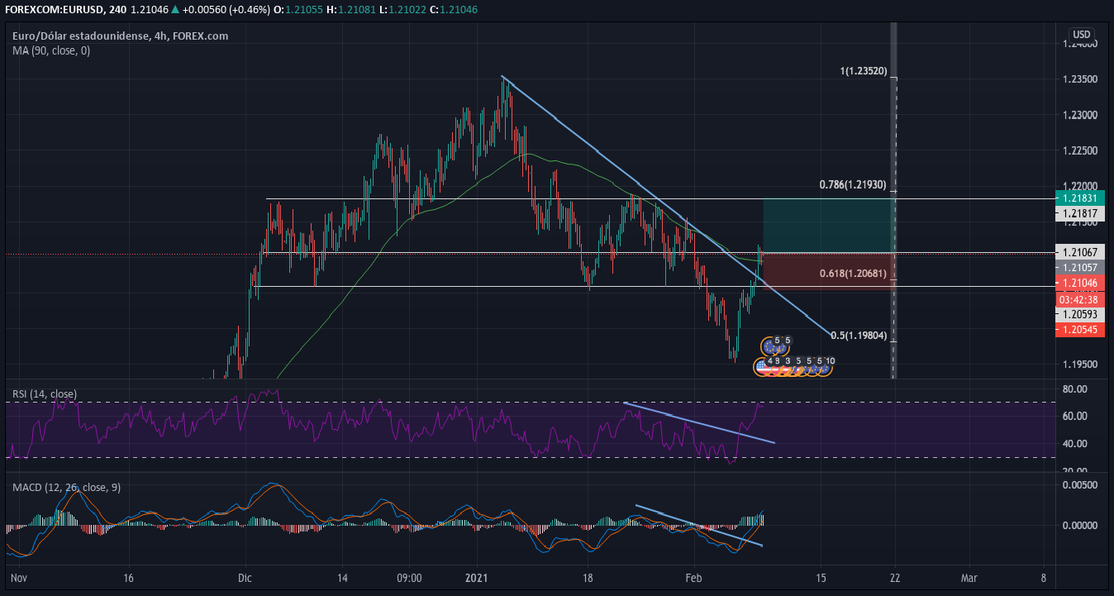
Task: Select the 1 (1.23520) Fibonacci level label
Action: pyautogui.click(x=863, y=72)
